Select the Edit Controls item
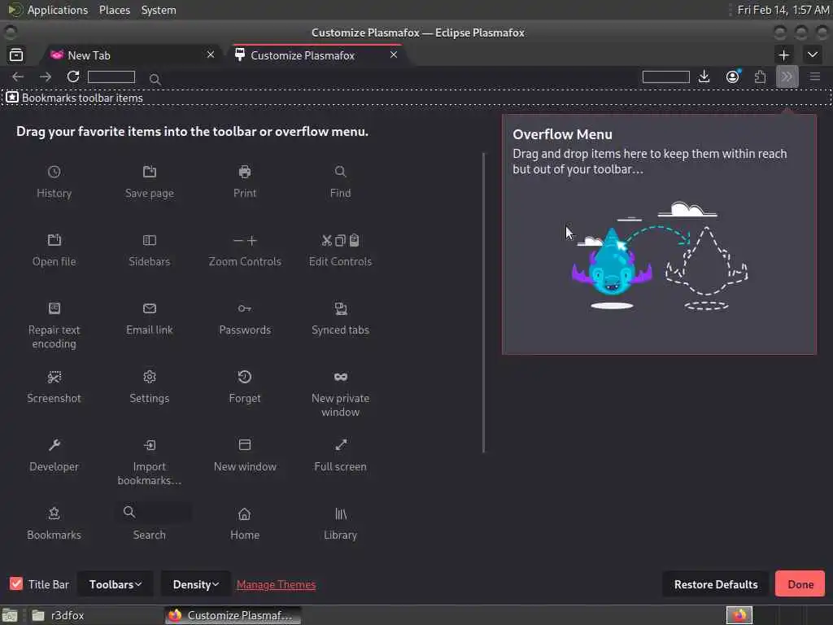 340,249
